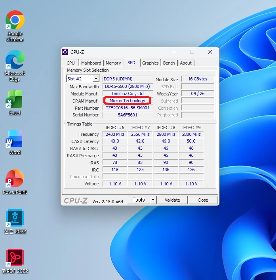Click the Validate button
276x280 pixels.
173,200
